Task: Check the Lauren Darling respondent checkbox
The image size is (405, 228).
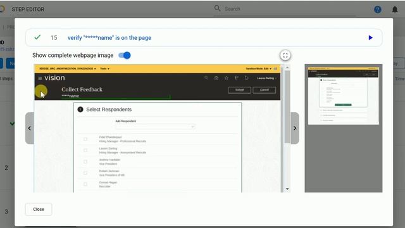Action: click(85, 151)
